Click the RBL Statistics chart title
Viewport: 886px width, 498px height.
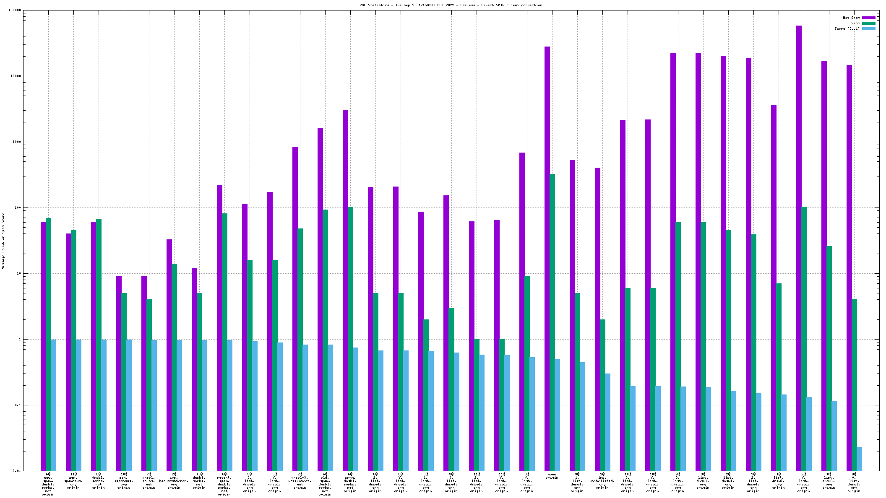point(451,5)
